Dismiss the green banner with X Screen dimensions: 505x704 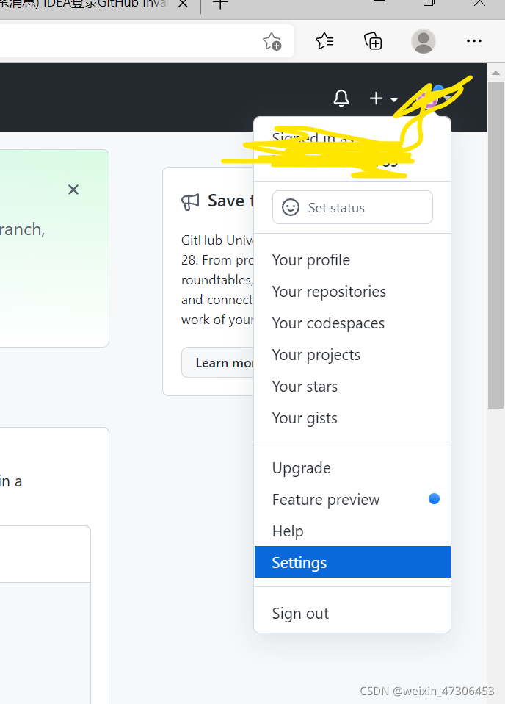73,190
